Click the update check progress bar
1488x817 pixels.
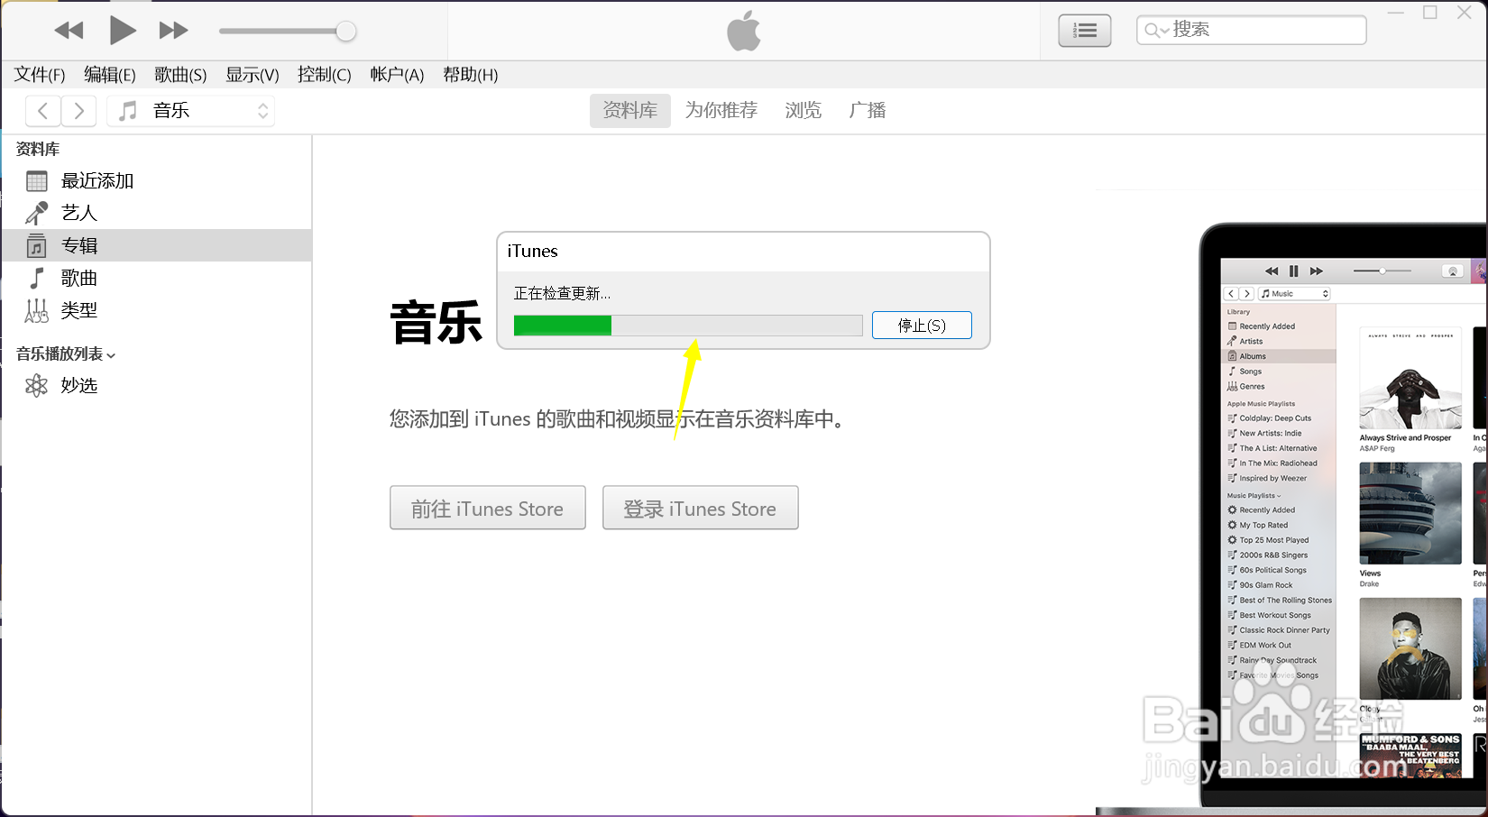[x=688, y=326]
